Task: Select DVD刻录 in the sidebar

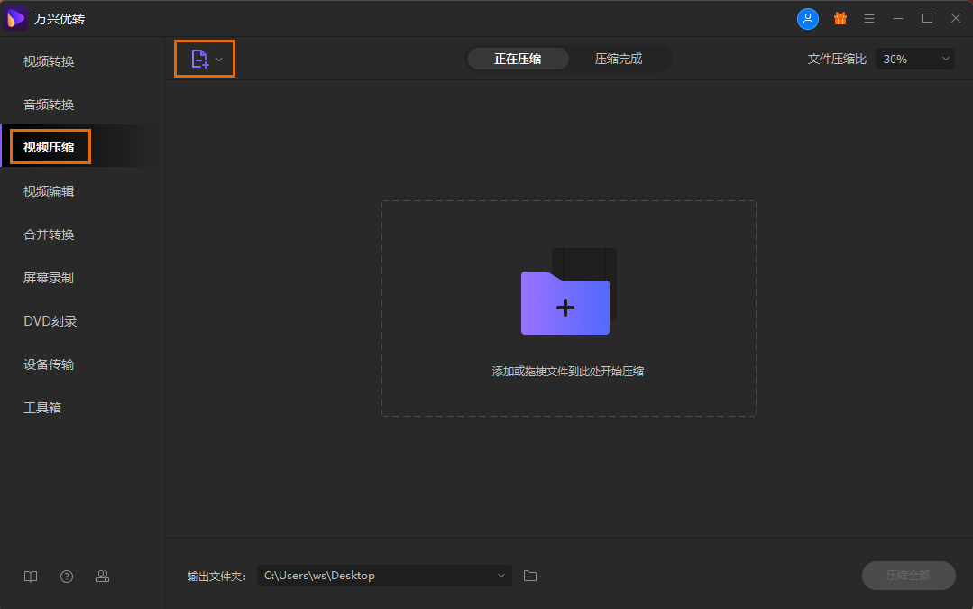Action: coord(50,321)
